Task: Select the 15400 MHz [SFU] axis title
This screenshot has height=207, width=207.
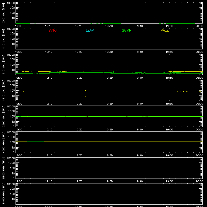Action: [x=3, y=194]
